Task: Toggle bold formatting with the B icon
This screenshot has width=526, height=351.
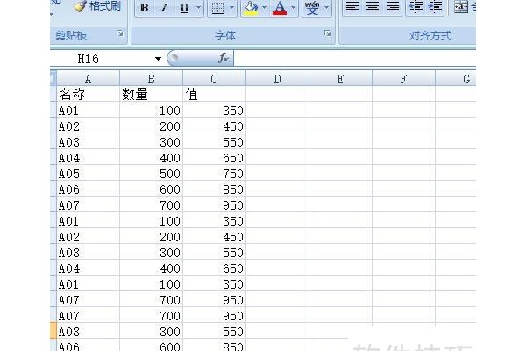Action: pyautogui.click(x=145, y=7)
